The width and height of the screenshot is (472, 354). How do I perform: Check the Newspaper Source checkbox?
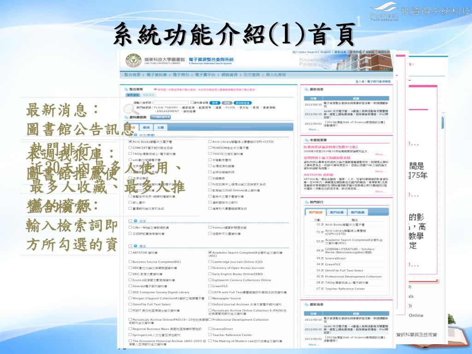click(x=210, y=298)
